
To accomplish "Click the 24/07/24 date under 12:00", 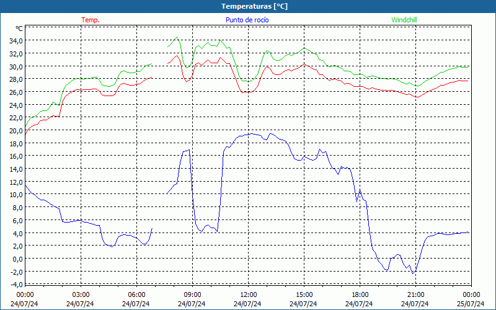I will point(247,304).
